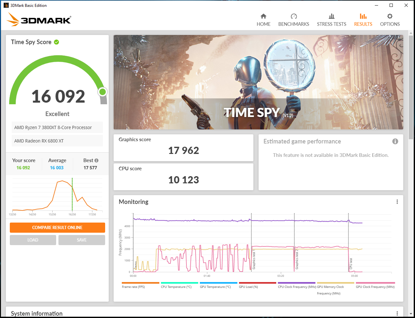Image resolution: width=415 pixels, height=318 pixels.
Task: Click AMD Radeon RX 6800 XT text
Action: click(x=39, y=141)
